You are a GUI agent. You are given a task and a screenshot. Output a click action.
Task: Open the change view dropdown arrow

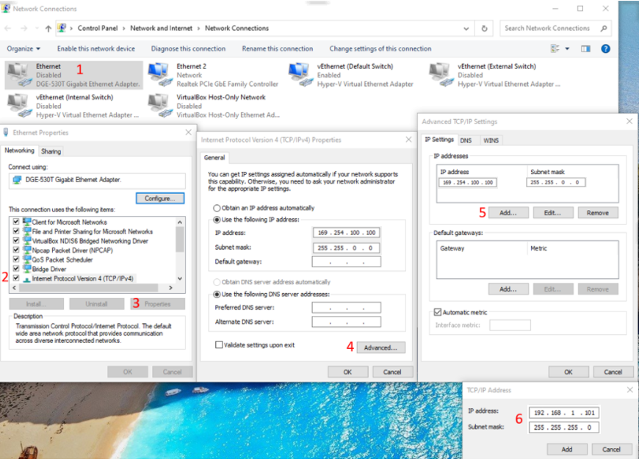point(567,49)
